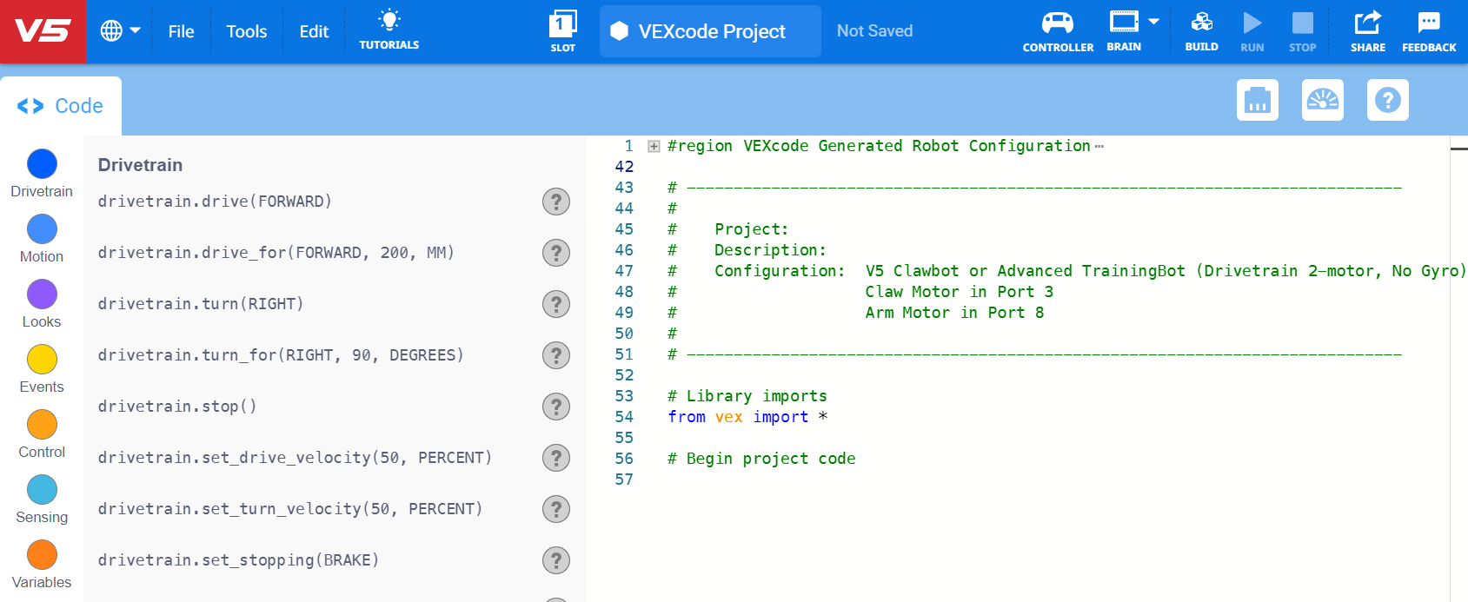This screenshot has width=1468, height=602.
Task: Expand the Brain dropdown arrow
Action: (1153, 22)
